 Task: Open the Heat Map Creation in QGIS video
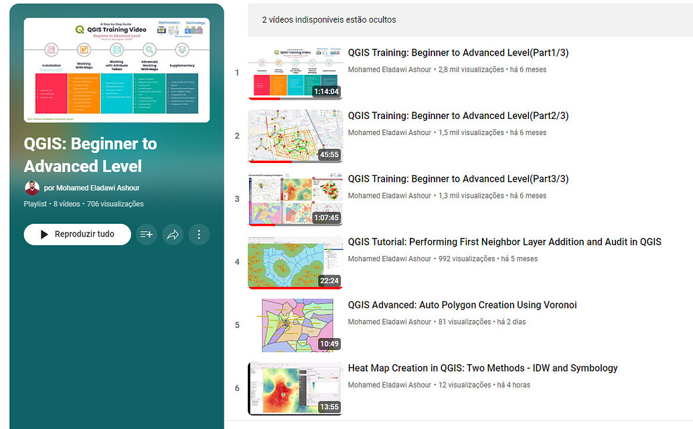(x=482, y=368)
